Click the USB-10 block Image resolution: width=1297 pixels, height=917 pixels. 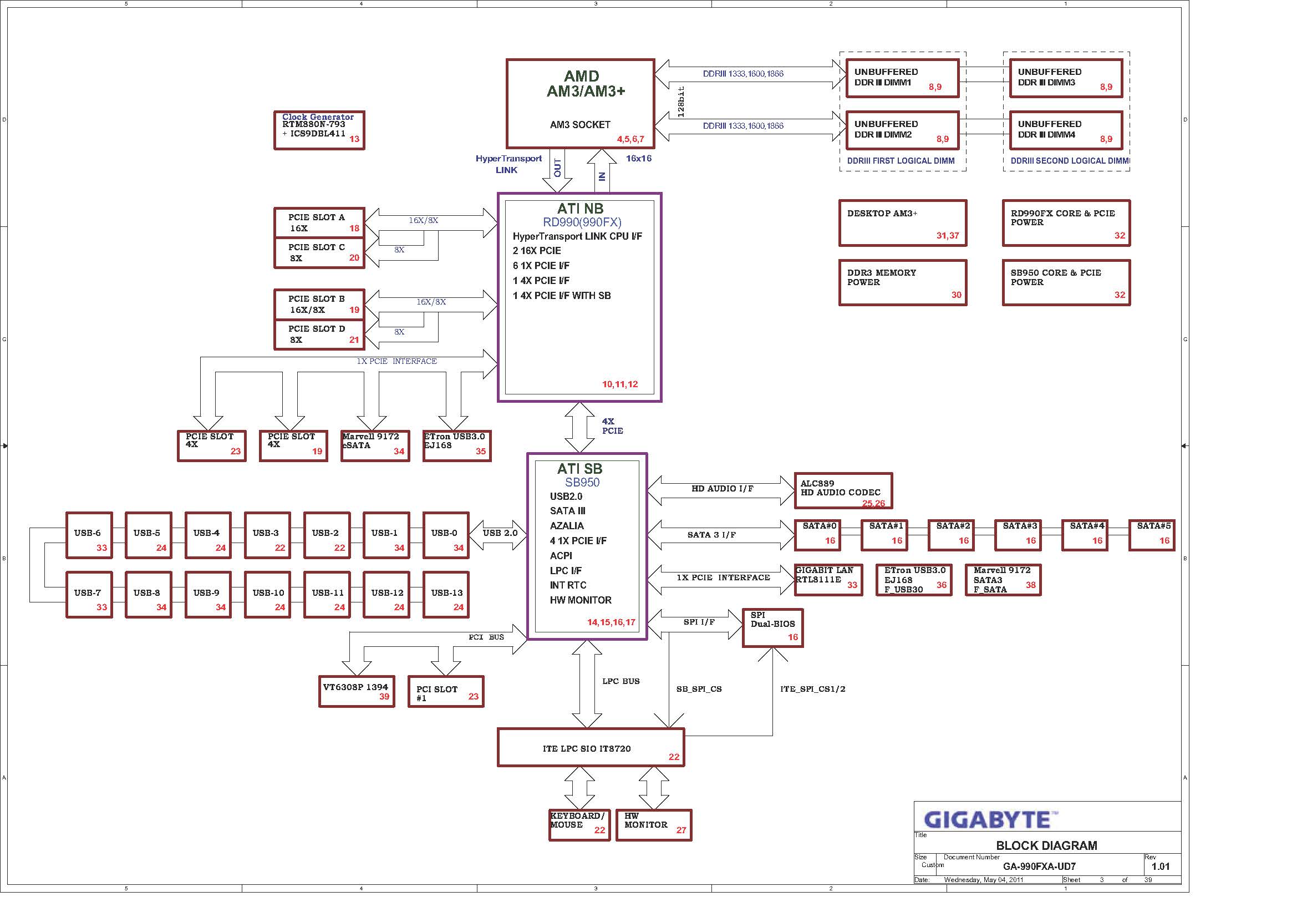(268, 594)
